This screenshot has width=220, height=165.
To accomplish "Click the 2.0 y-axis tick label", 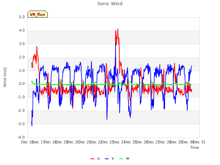I will pos(22,57).
